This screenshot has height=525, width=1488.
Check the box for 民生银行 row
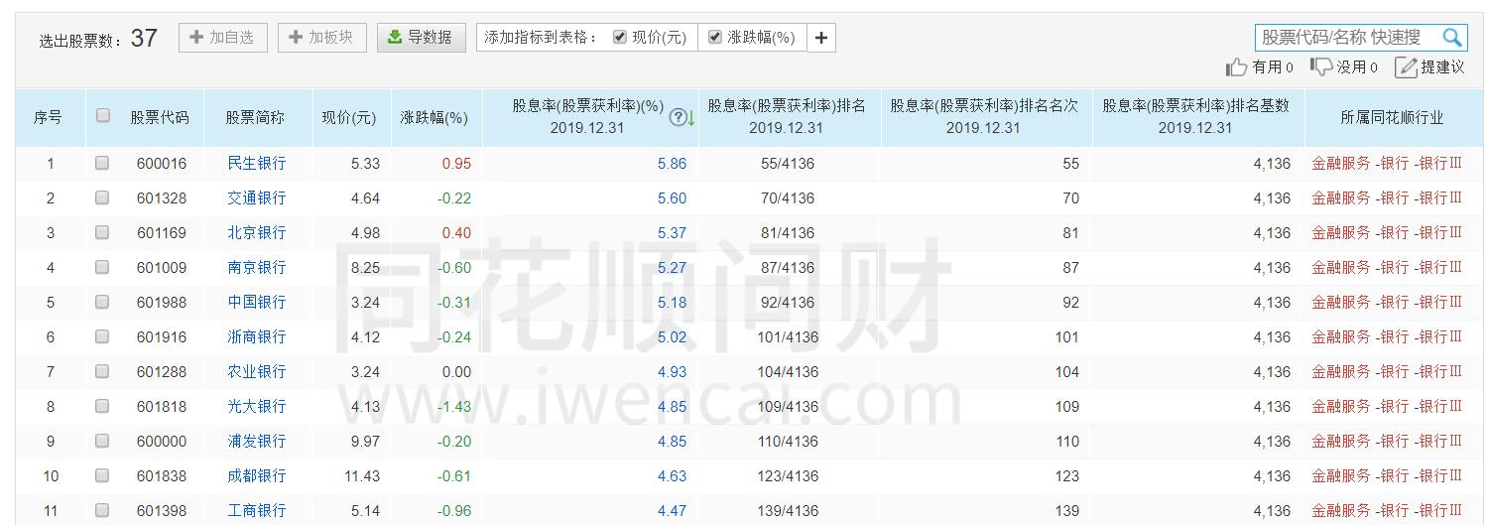pos(102,163)
